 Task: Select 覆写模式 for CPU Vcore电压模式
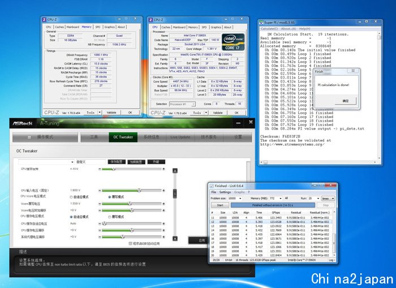click(x=109, y=197)
